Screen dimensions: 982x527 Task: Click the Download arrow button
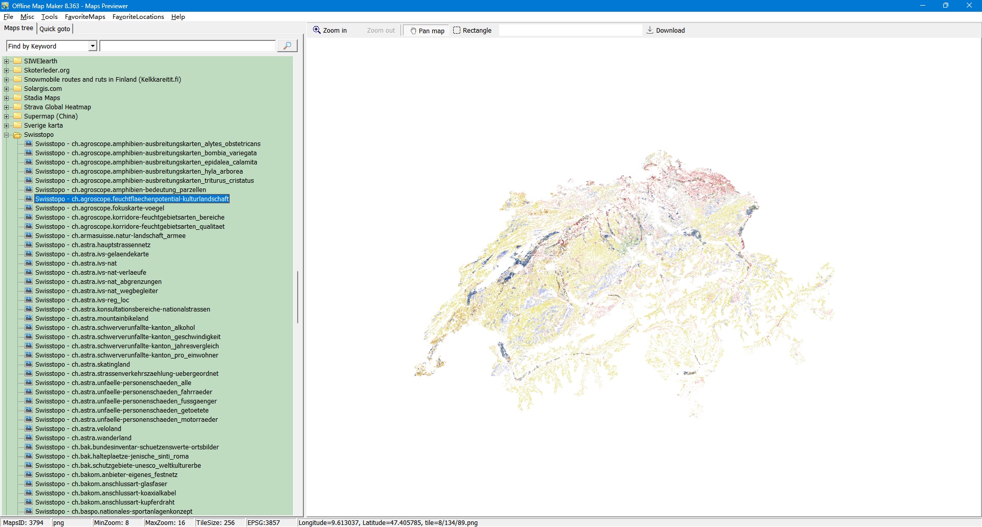point(665,31)
